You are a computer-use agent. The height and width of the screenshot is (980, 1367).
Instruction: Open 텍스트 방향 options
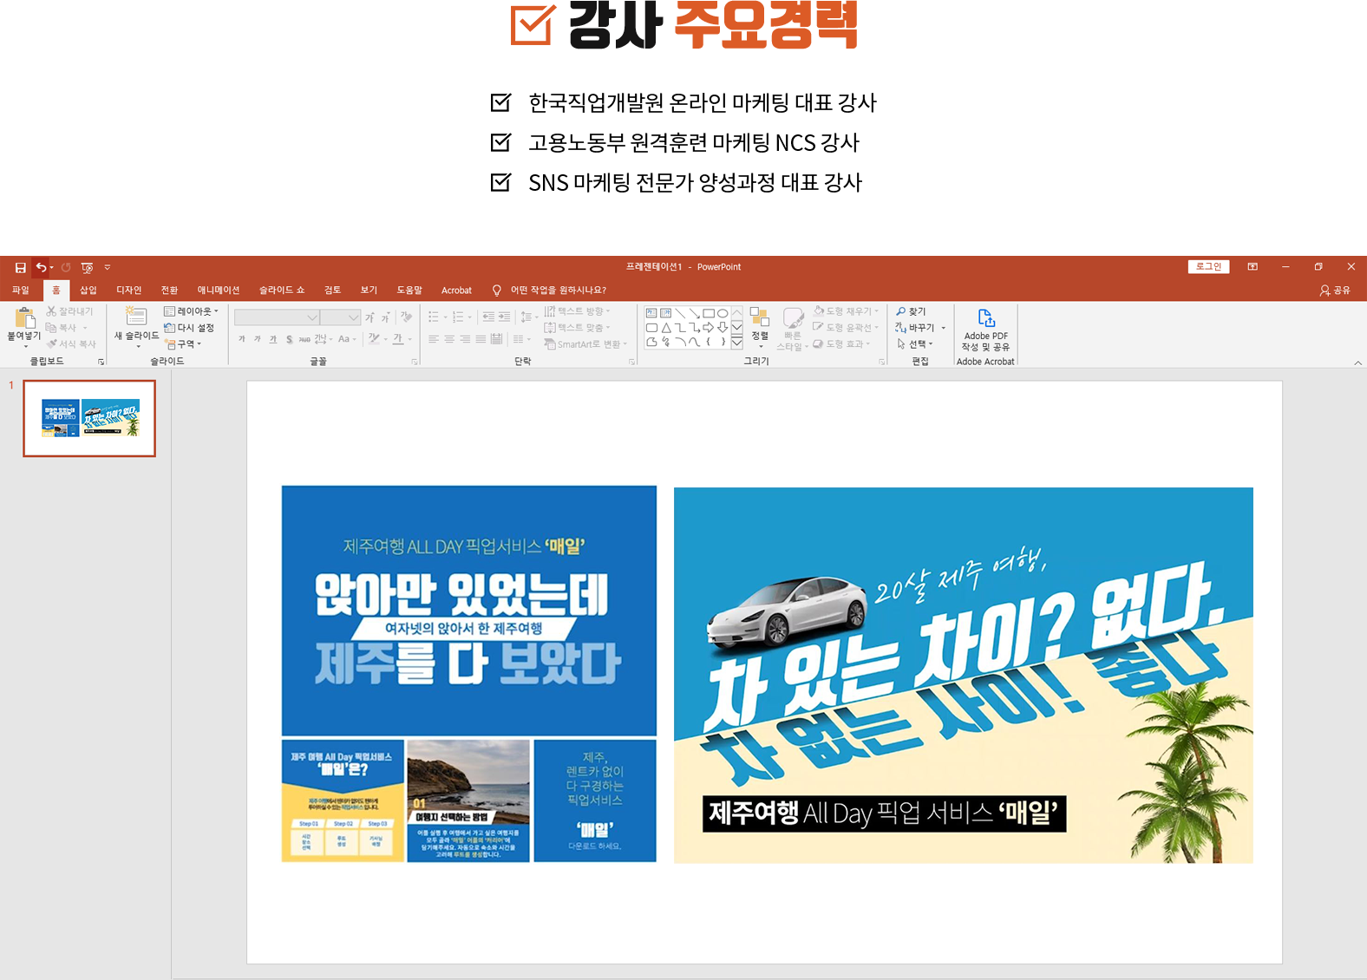(578, 310)
